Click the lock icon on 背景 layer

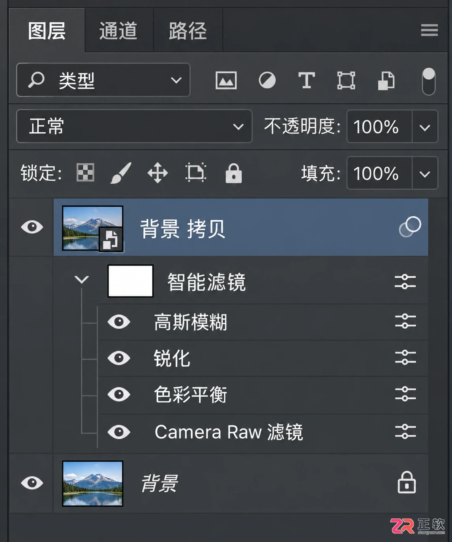(x=407, y=482)
